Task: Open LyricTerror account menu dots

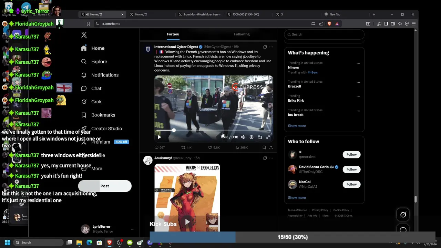Action: [132, 229]
